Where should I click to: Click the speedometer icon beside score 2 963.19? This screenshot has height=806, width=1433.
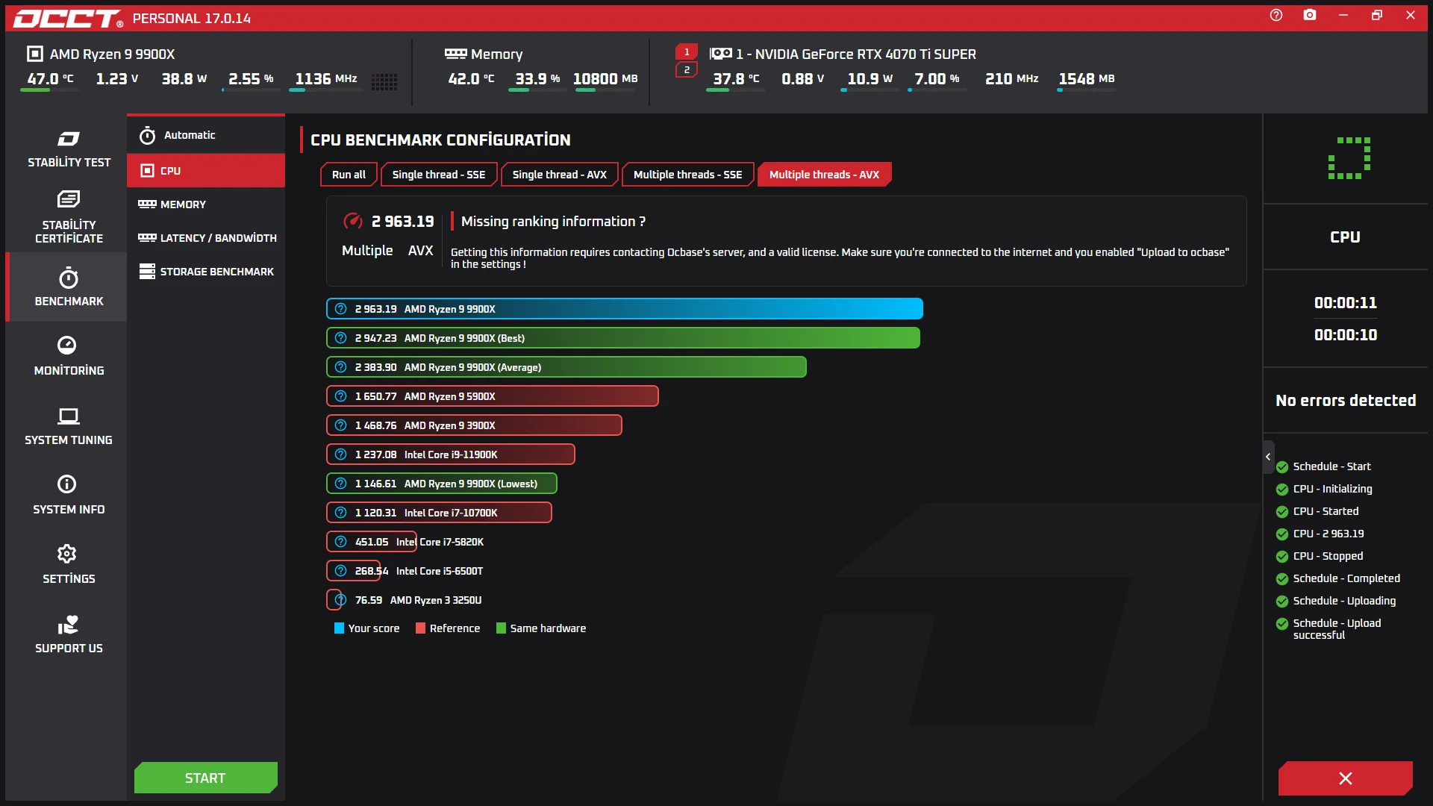coord(352,221)
